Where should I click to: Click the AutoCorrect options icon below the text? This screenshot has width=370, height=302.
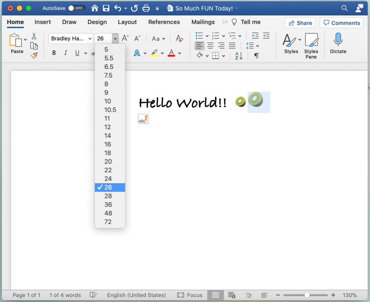(143, 118)
